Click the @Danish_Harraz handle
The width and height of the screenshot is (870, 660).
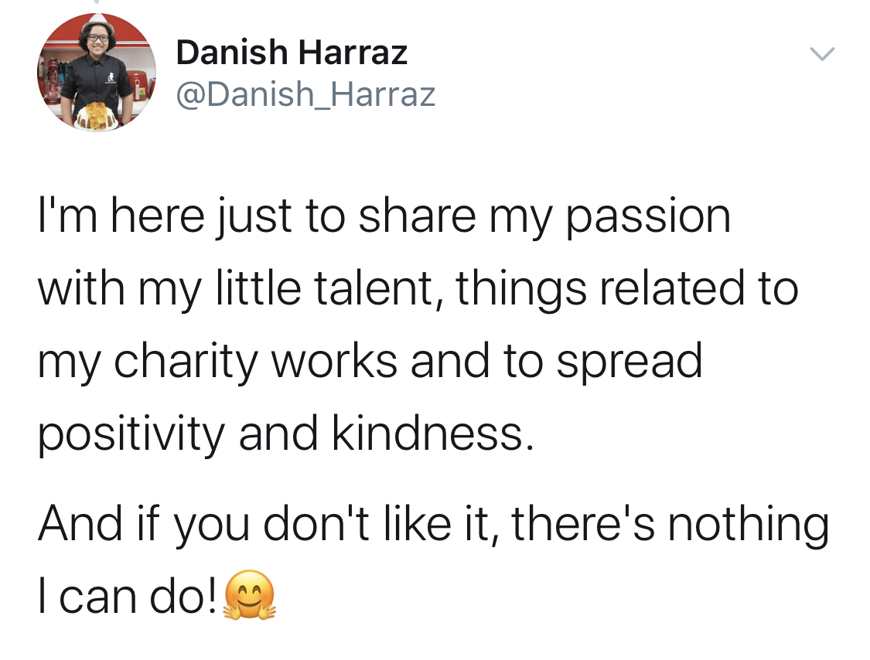[305, 95]
